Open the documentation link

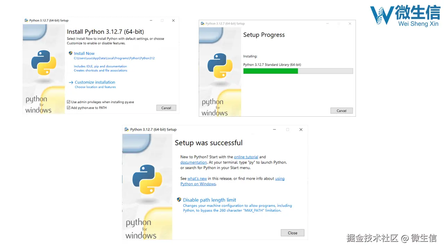(x=194, y=162)
